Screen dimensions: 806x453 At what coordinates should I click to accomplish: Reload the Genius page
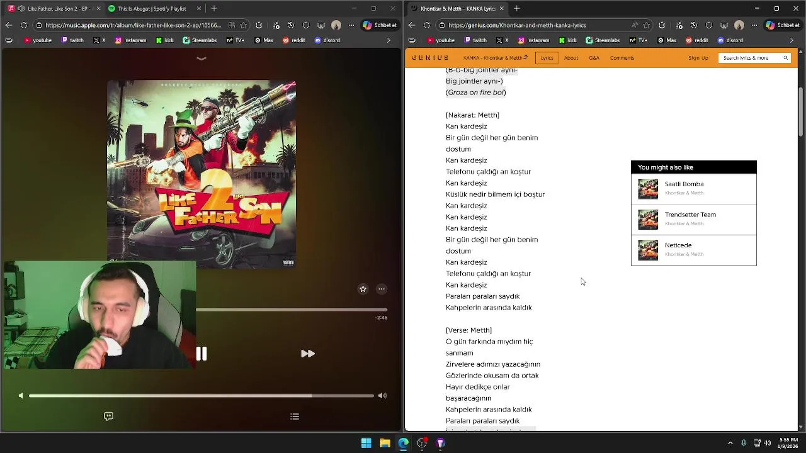427,25
